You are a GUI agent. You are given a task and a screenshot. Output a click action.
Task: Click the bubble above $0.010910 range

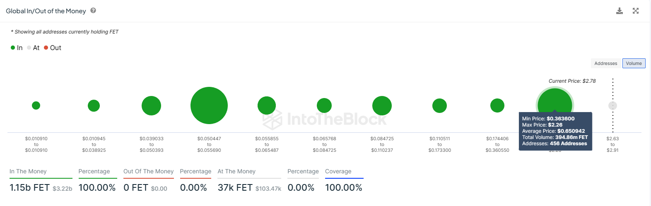pos(36,105)
